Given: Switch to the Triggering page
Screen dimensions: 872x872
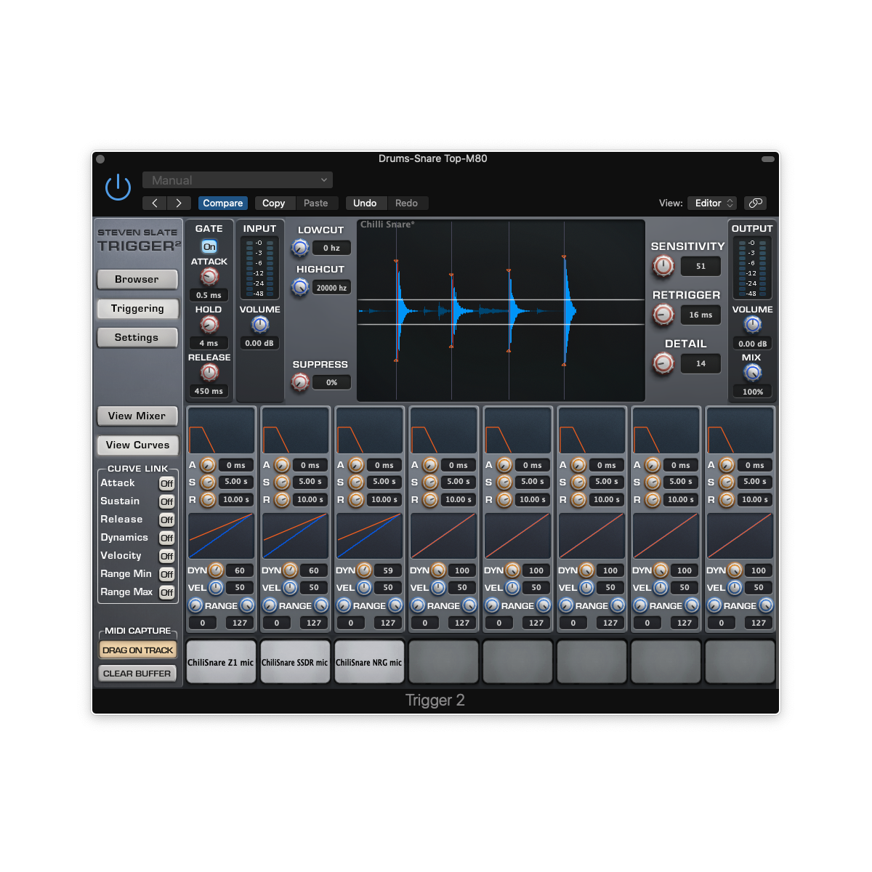Looking at the screenshot, I should (137, 308).
